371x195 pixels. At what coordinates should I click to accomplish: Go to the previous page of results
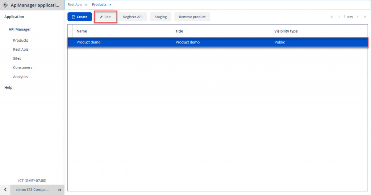(x=339, y=17)
